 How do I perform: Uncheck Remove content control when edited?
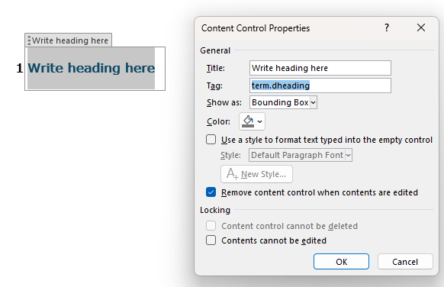coord(211,192)
